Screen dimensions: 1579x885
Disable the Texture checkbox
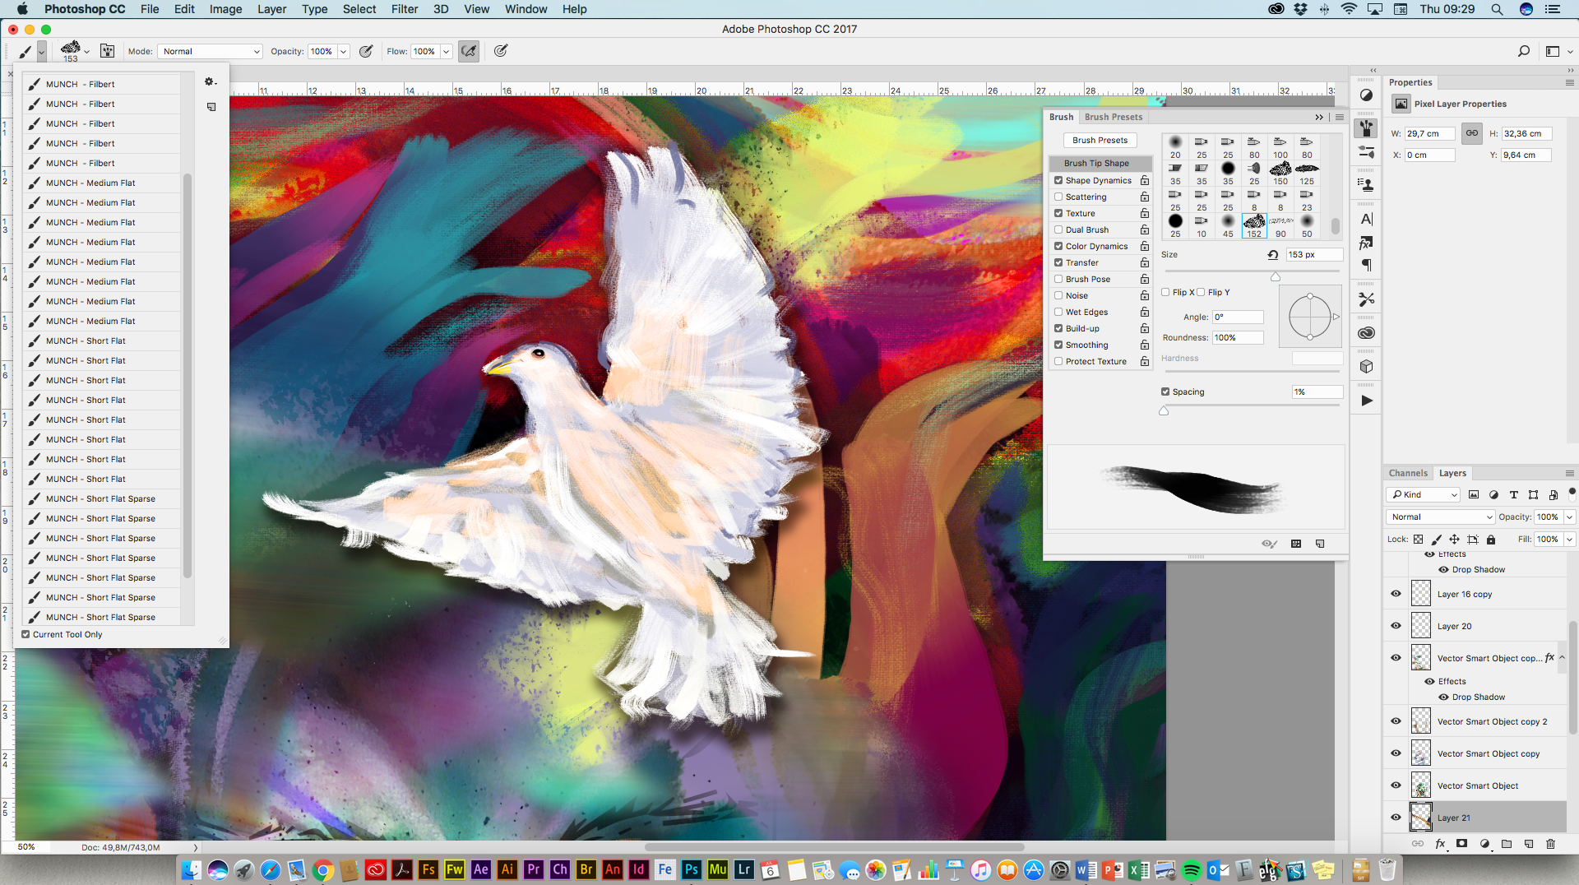[x=1058, y=213]
